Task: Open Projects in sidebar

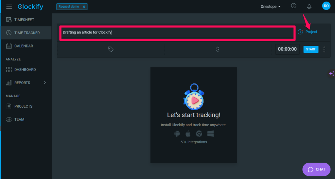Action: coord(26,106)
